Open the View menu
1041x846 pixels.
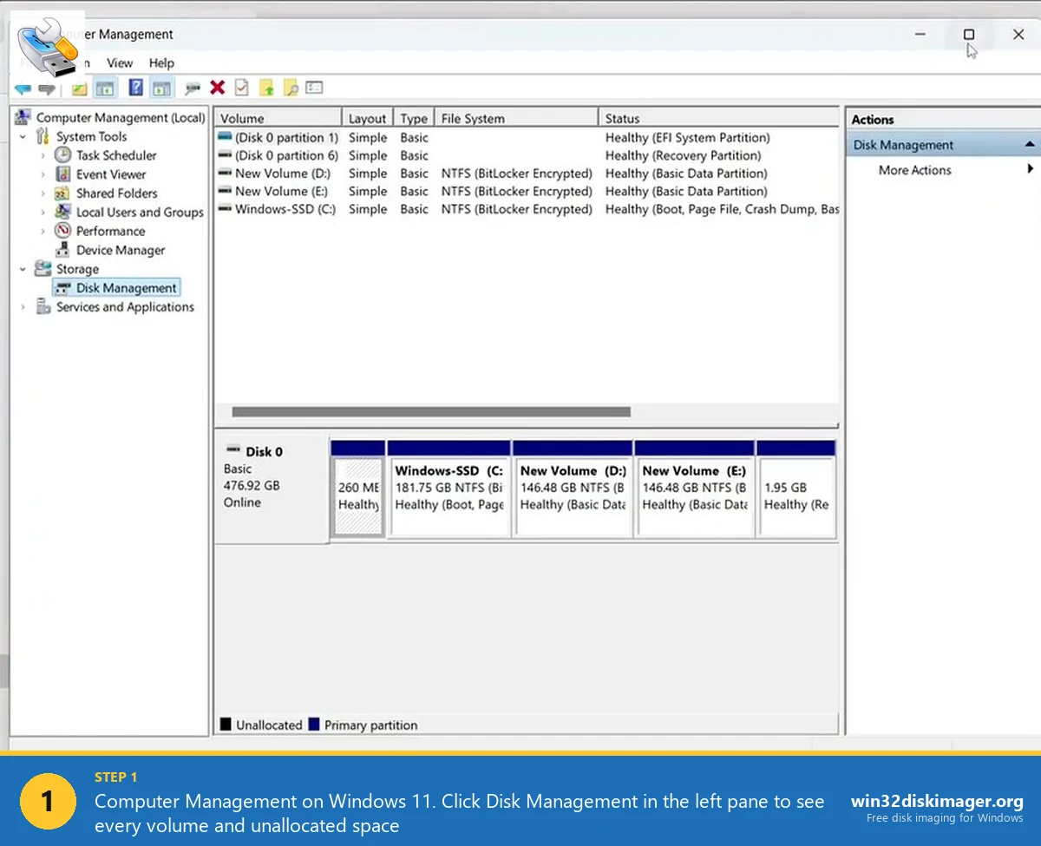pyautogui.click(x=119, y=62)
